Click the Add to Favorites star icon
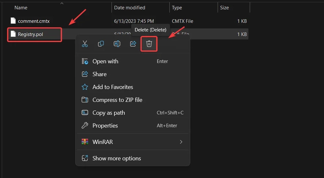The image size is (324, 178). (x=85, y=87)
